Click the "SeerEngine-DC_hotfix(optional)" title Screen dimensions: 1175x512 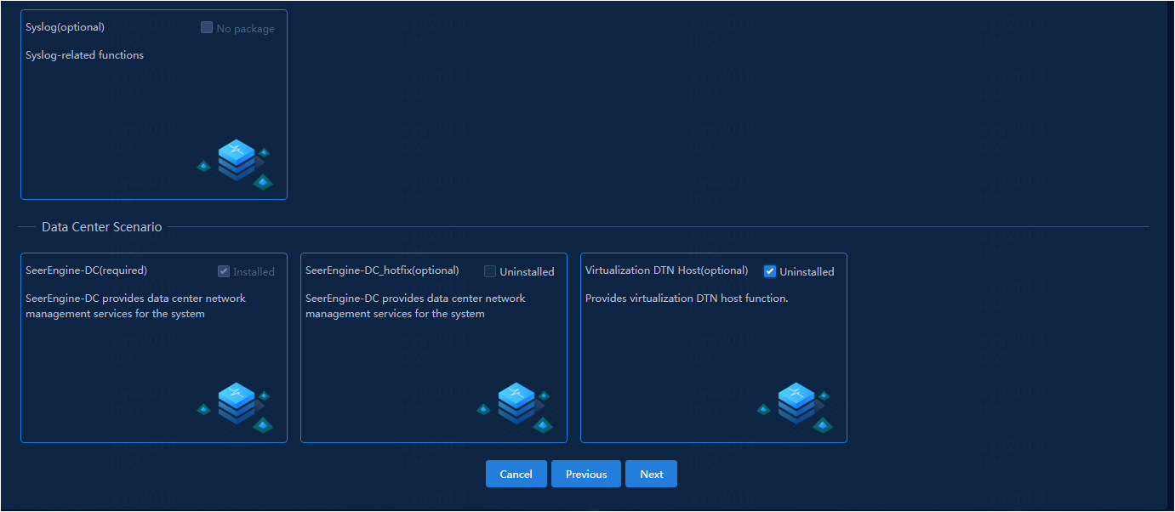click(x=382, y=270)
